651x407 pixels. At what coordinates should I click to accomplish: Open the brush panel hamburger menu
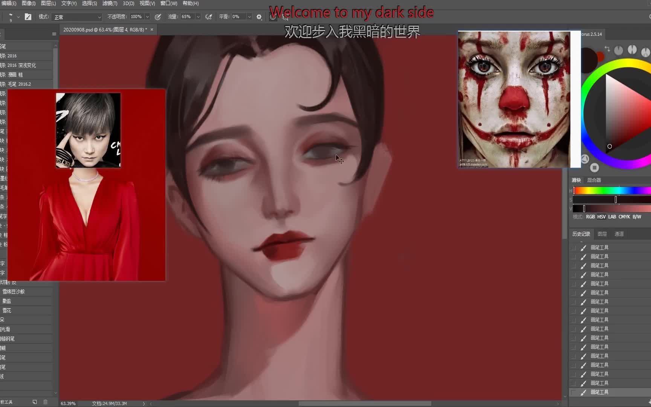coord(54,34)
